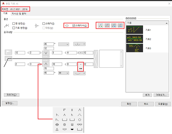Image resolution: width=172 pixels, height=134 pixels.
Task: Click the parenthesized field containing 8
Action: (x=72, y=64)
